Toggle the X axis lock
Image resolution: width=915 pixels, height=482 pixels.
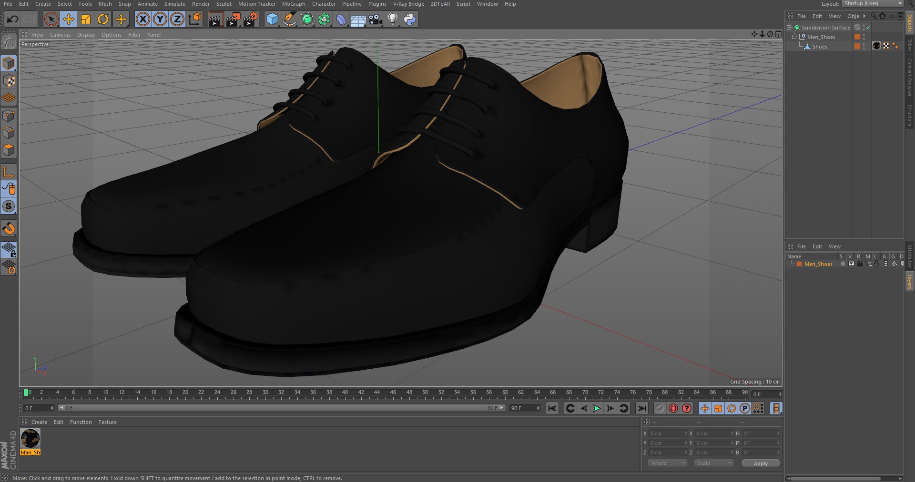[142, 19]
